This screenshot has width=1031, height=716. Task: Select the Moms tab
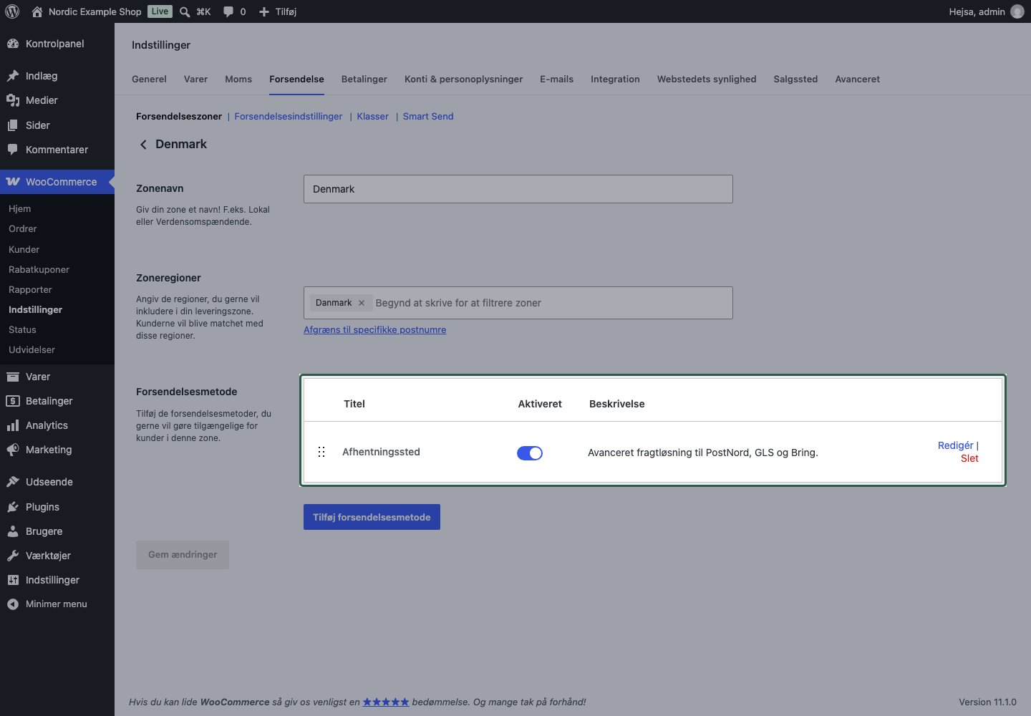pos(238,79)
